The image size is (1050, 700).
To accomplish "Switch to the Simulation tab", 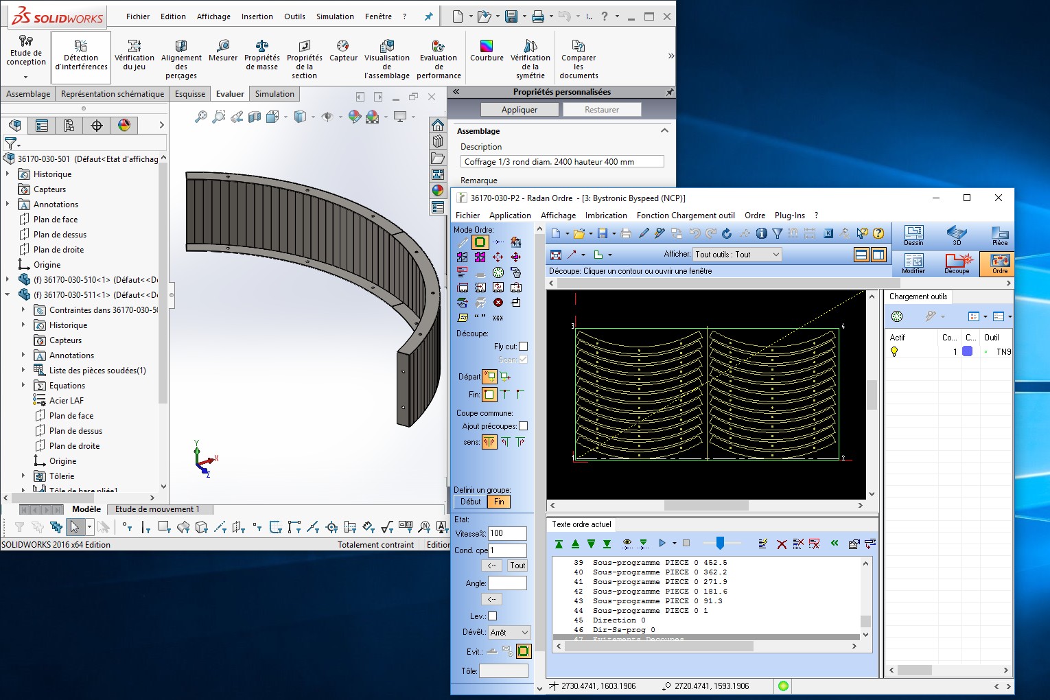I will (x=275, y=94).
